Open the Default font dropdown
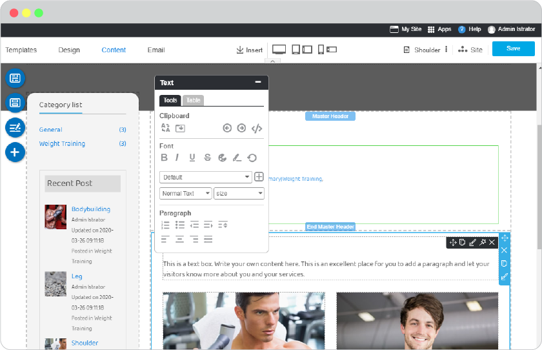The height and width of the screenshot is (350, 542). click(x=205, y=177)
